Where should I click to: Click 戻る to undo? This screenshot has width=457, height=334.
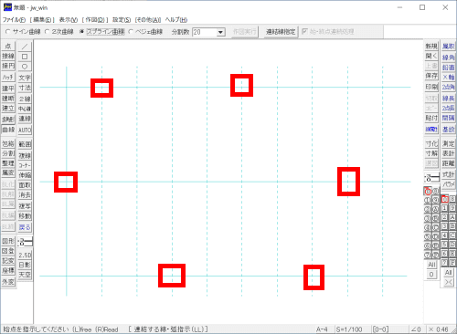(x=25, y=227)
